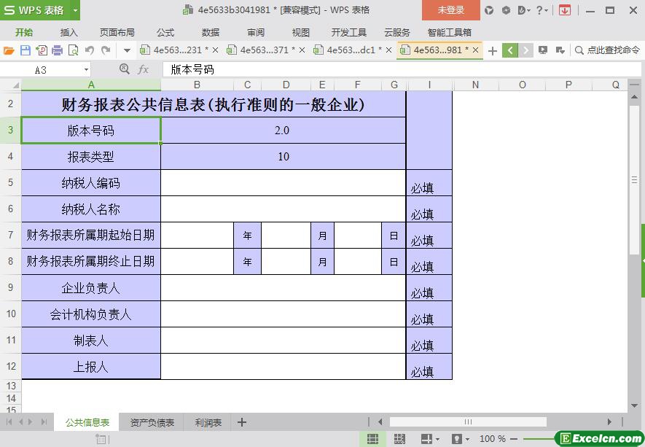This screenshot has height=447, width=645.
Task: Click the fx insert function icon
Action: tap(144, 69)
